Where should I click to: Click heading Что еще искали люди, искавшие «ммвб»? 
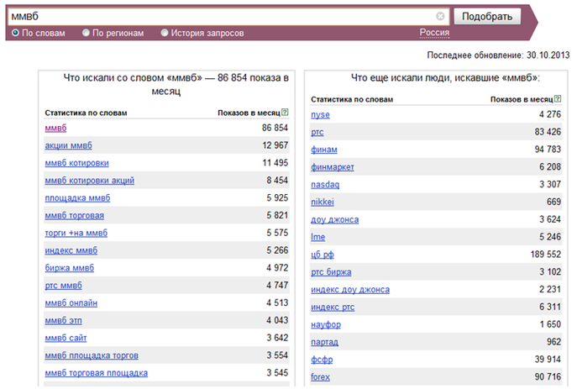pyautogui.click(x=445, y=78)
